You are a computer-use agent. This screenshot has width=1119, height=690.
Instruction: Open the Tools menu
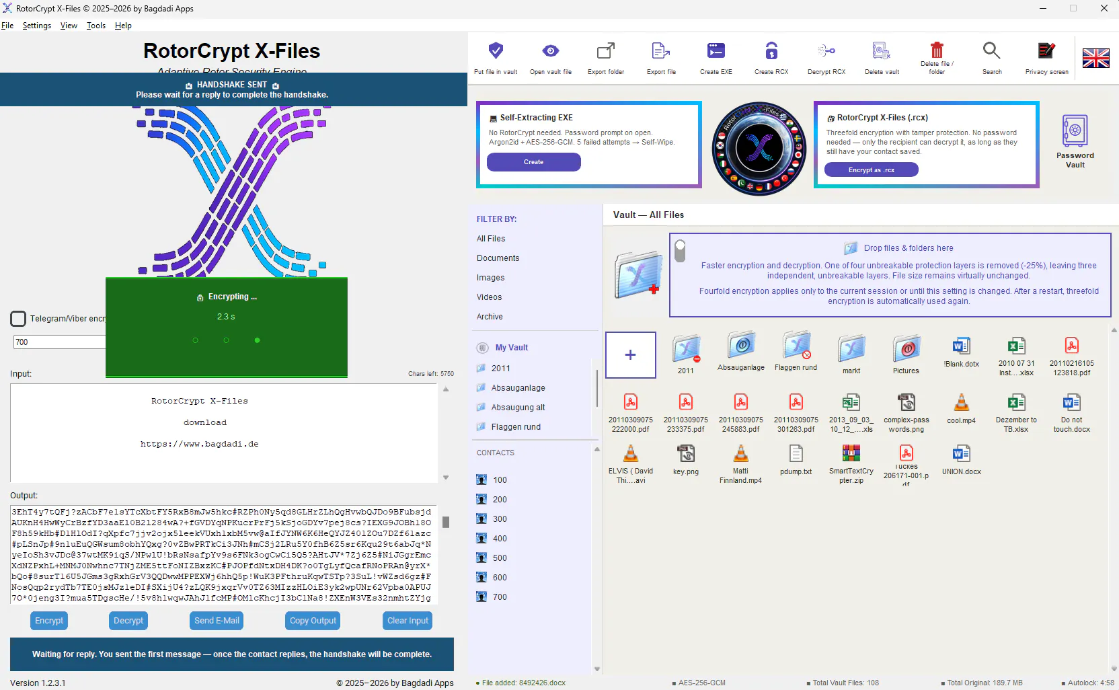[96, 26]
